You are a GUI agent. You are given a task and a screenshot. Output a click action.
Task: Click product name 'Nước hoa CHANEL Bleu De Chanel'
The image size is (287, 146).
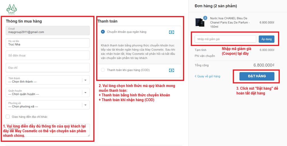tap(230, 22)
